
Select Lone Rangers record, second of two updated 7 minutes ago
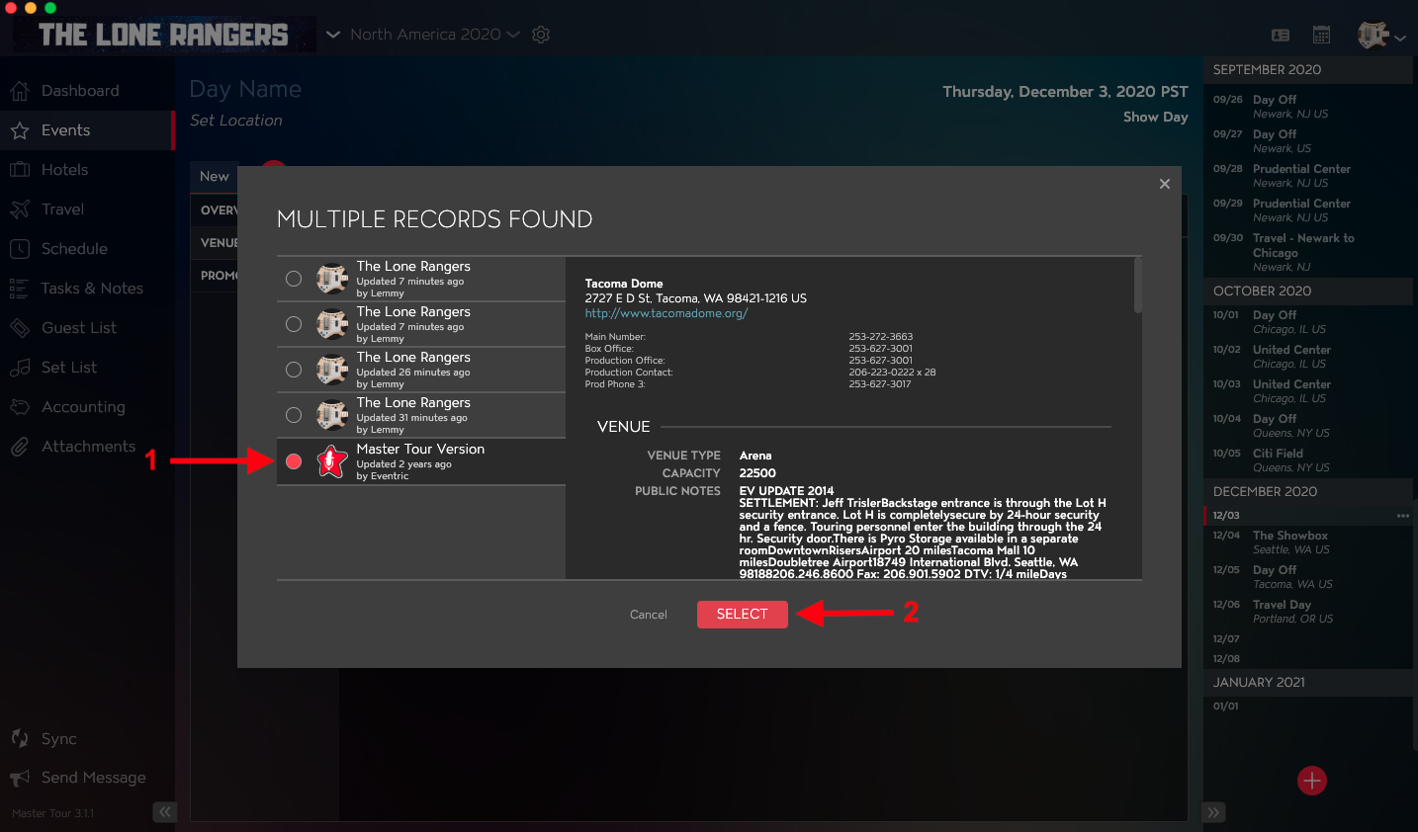294,324
